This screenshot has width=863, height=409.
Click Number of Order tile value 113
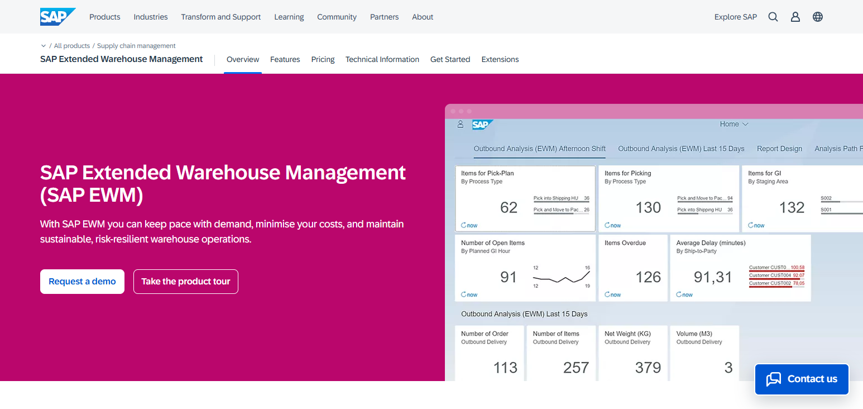click(x=505, y=368)
